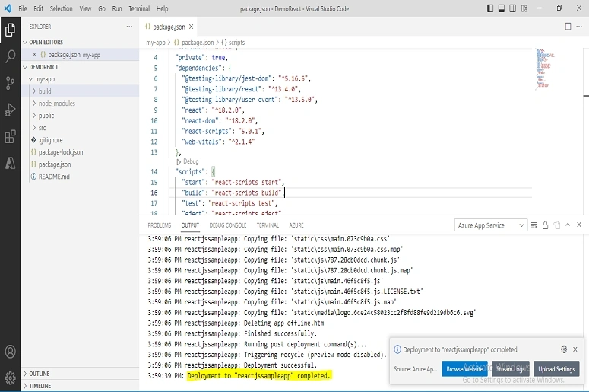Click the editor minimap
The image size is (589, 392).
pos(545,69)
